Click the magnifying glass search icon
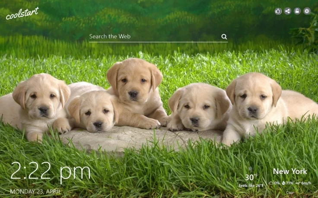The height and width of the screenshot is (198, 318). pyautogui.click(x=224, y=37)
